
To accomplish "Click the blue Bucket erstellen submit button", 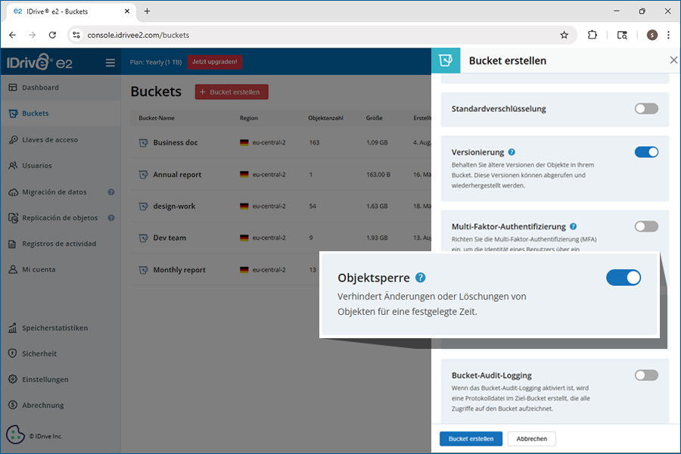I will pos(471,439).
